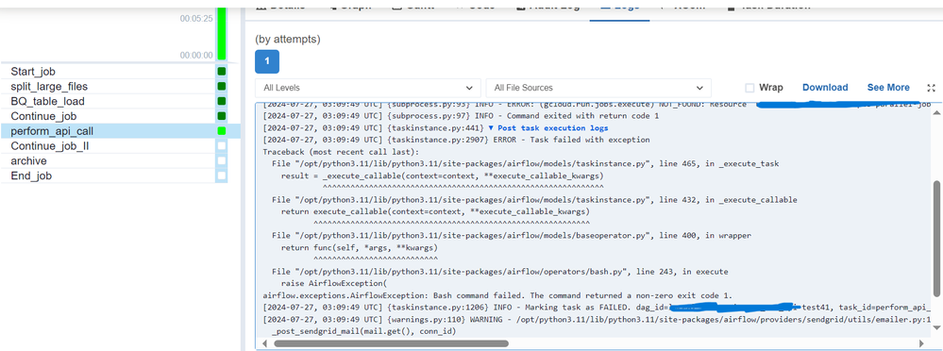This screenshot has height=351, width=943.
Task: Click the split_large_files status square
Action: [221, 87]
